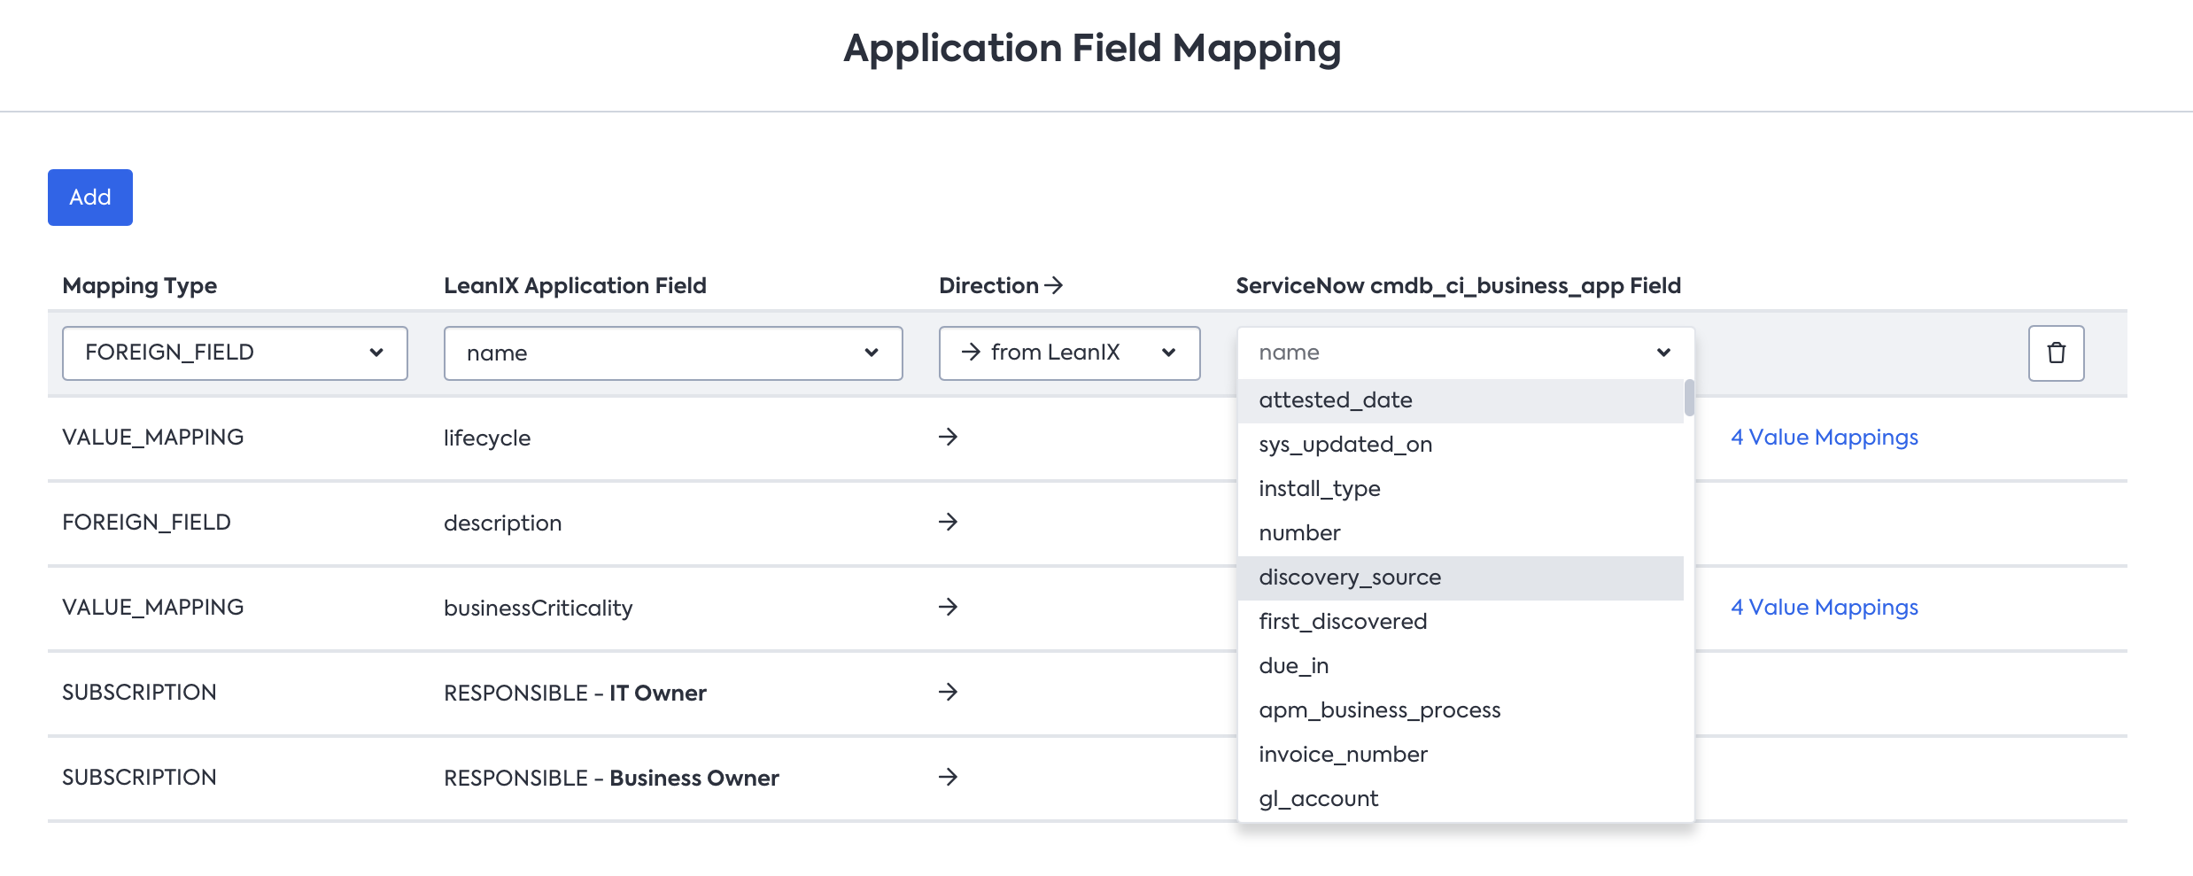Open the FOREIGN_FIELD mapping type dropdown

click(x=235, y=353)
